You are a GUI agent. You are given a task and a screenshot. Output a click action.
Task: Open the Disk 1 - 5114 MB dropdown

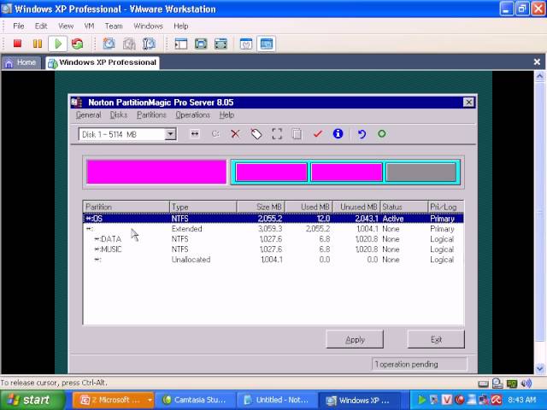pyautogui.click(x=170, y=134)
